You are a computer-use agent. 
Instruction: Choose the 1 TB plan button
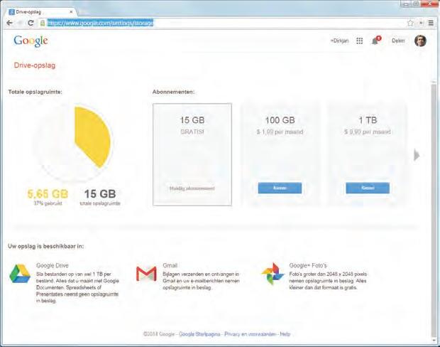tap(368, 188)
